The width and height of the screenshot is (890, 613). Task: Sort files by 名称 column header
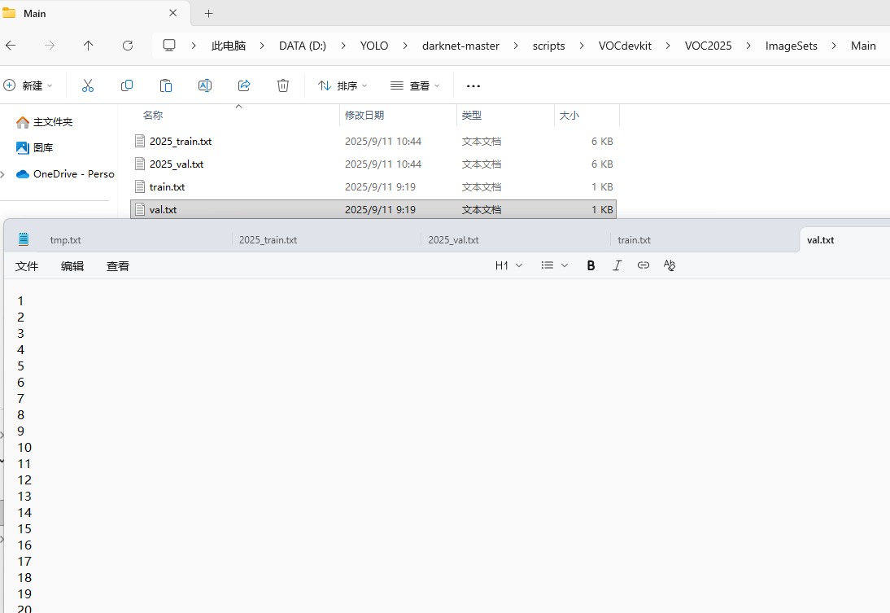(153, 115)
